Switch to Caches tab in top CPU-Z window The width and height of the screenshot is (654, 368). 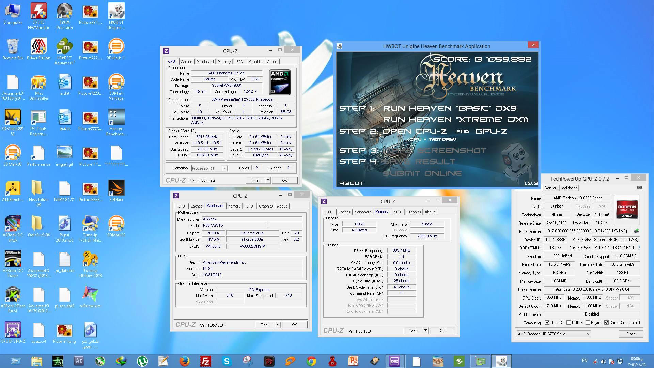tap(186, 62)
